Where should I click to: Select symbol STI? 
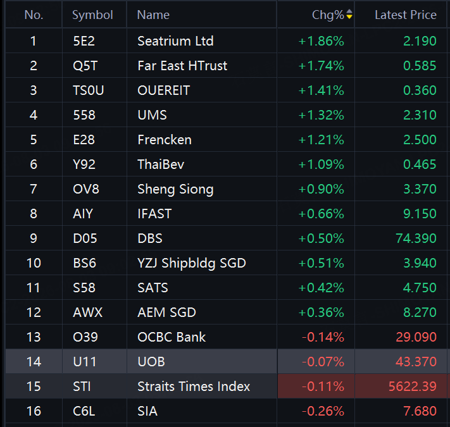point(82,387)
